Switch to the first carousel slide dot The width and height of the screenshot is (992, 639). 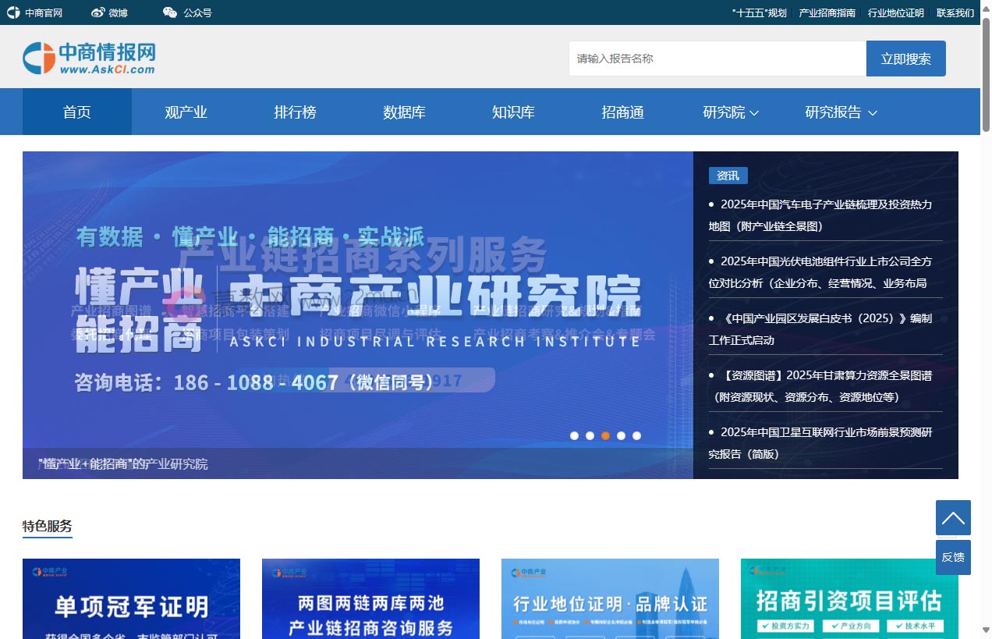(575, 436)
